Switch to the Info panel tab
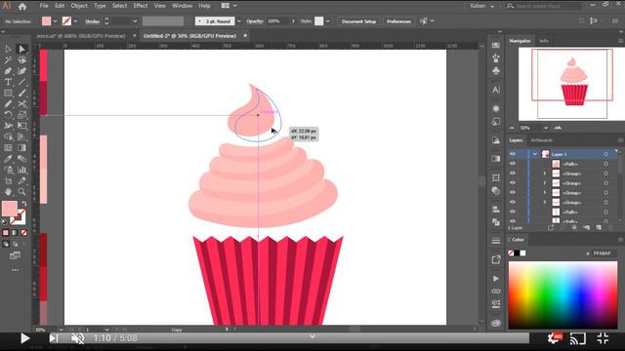 544,41
